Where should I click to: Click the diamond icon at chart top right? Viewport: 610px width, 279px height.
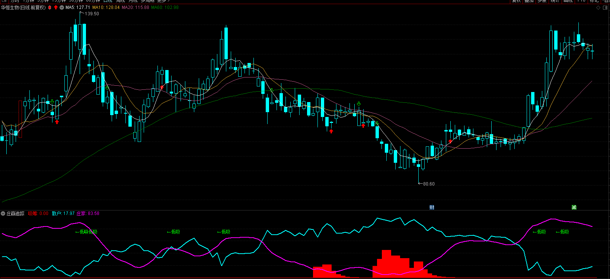pyautogui.click(x=598, y=7)
